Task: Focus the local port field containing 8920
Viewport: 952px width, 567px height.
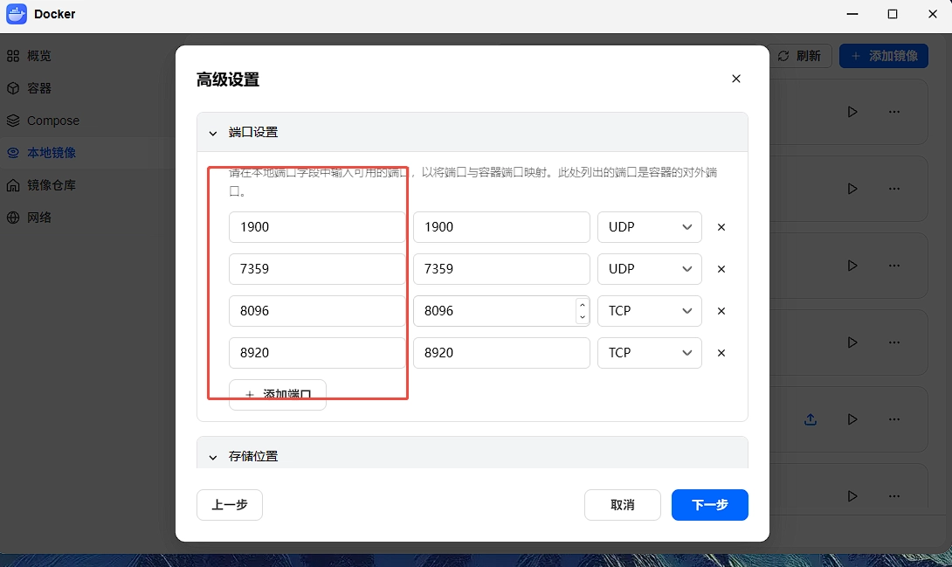Action: (317, 353)
